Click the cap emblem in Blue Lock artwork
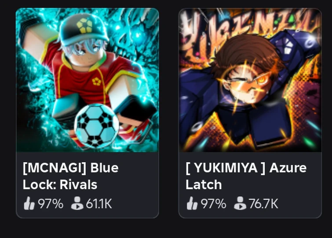 click(x=85, y=26)
